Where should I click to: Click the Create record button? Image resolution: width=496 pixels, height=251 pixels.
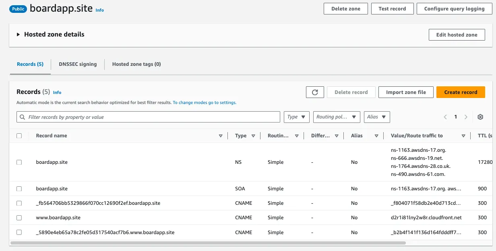point(461,92)
